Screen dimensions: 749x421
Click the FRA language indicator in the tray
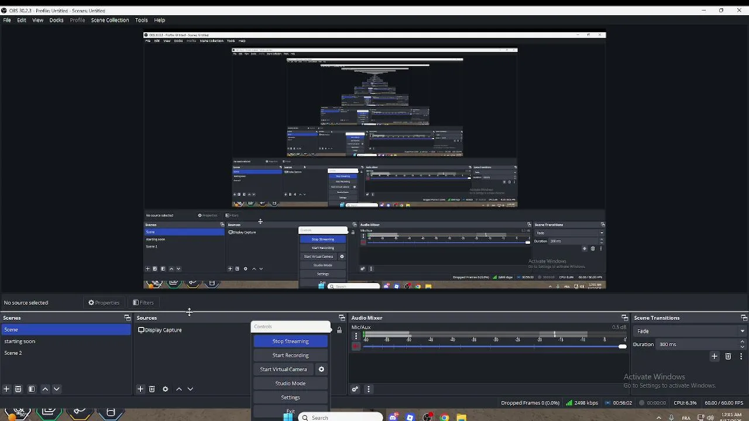(686, 418)
